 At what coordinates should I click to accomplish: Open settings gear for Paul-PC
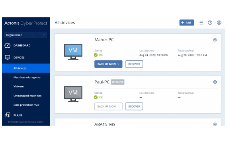[x=215, y=82]
